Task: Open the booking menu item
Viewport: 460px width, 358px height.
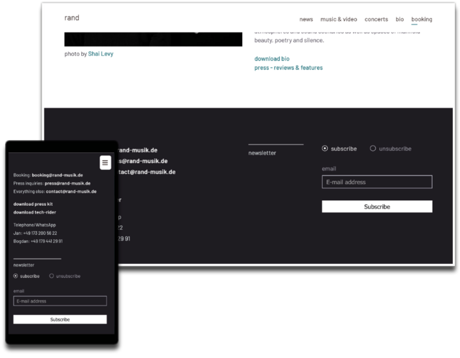Action: coord(422,19)
